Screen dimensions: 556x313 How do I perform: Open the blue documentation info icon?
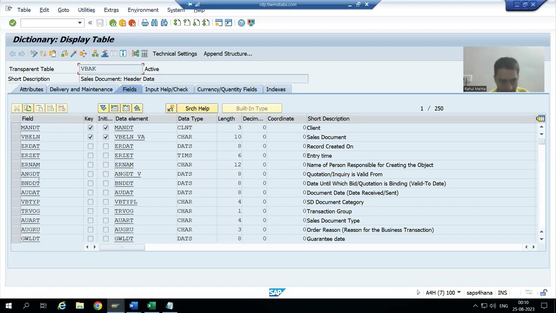(123, 53)
